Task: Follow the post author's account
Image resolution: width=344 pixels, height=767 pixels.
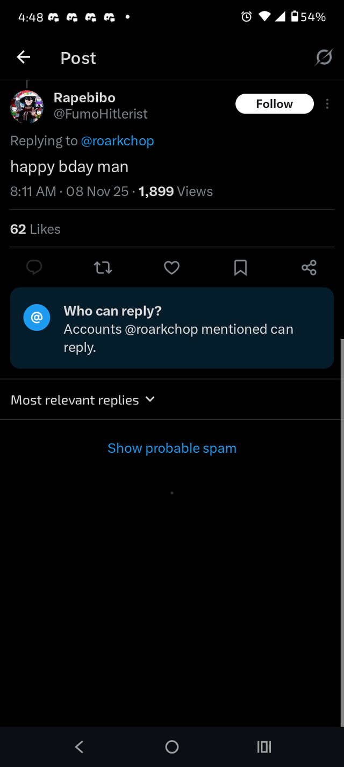Action: [274, 104]
